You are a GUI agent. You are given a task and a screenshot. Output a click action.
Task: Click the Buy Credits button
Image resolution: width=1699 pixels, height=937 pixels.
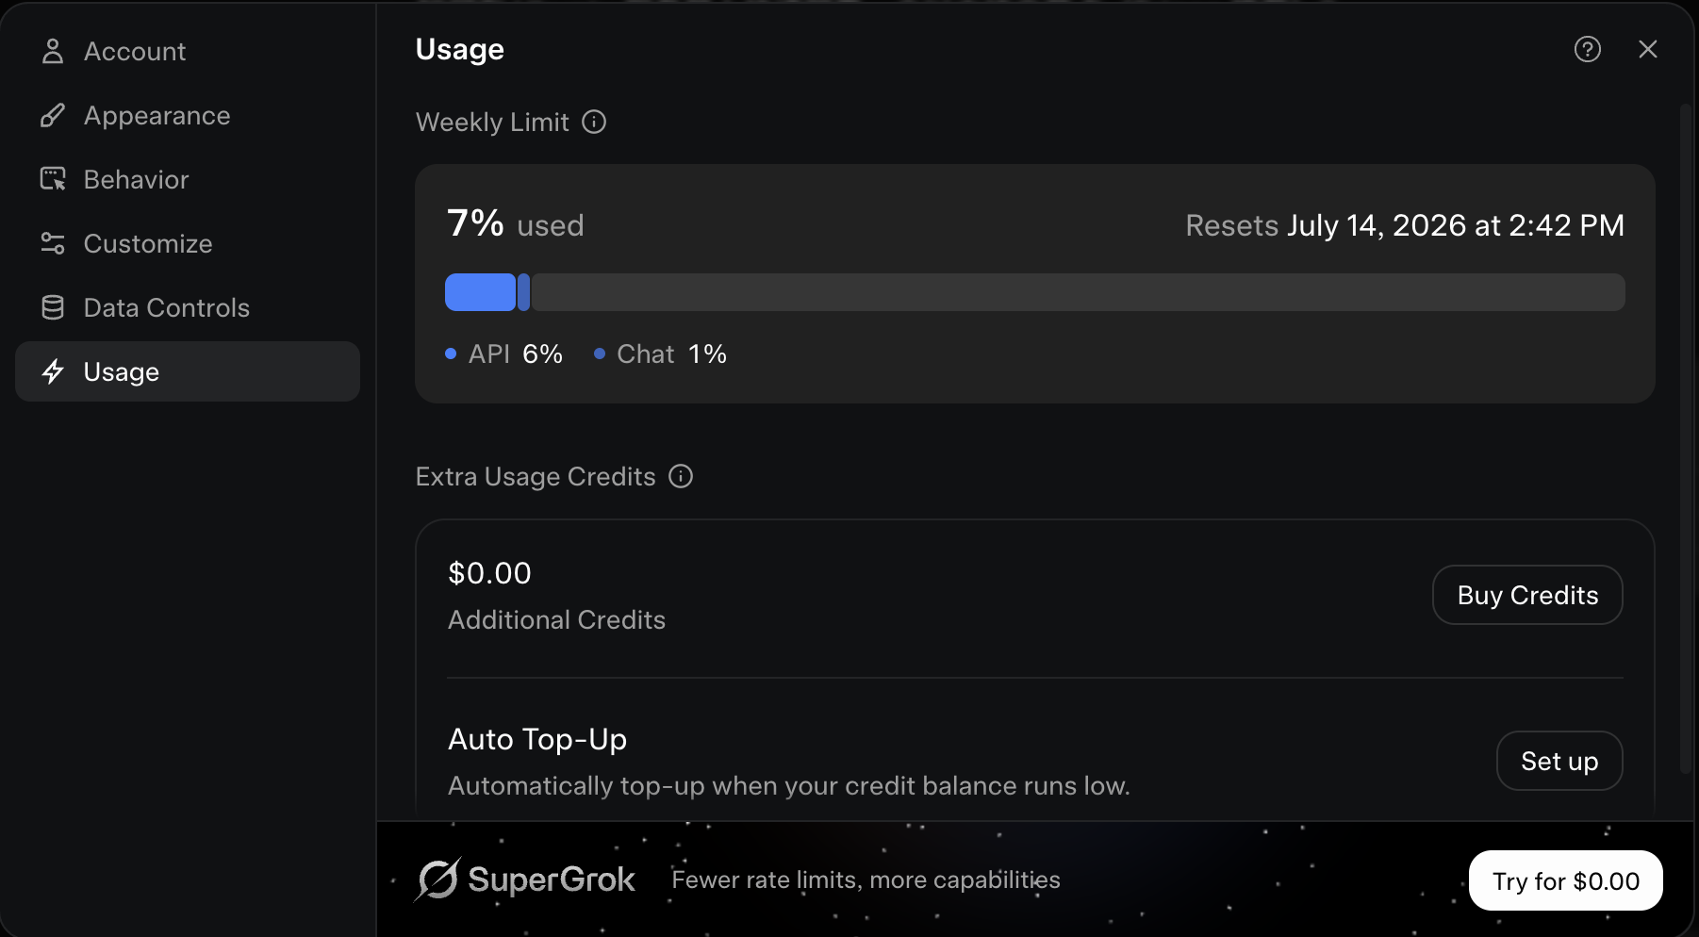click(x=1527, y=595)
